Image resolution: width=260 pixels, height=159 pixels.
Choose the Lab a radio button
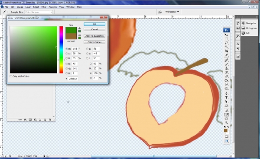point(87,54)
